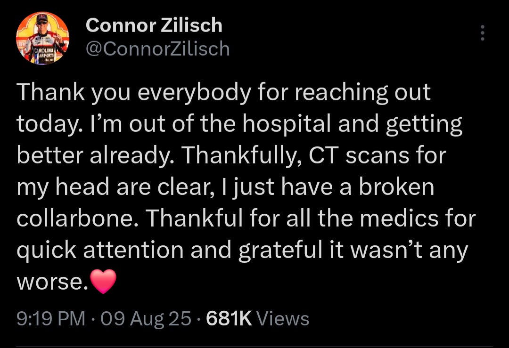Click the 681K view count number
This screenshot has width=509, height=348.
coord(229,319)
